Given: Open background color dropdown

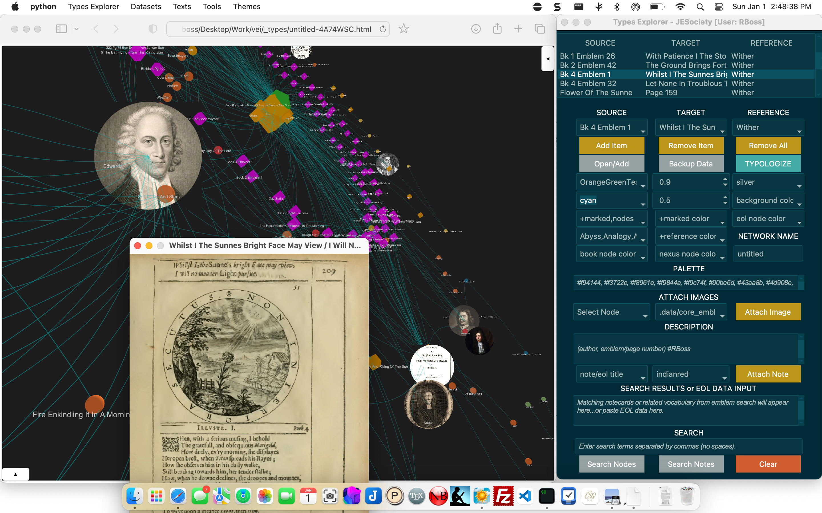Looking at the screenshot, I should pos(768,201).
